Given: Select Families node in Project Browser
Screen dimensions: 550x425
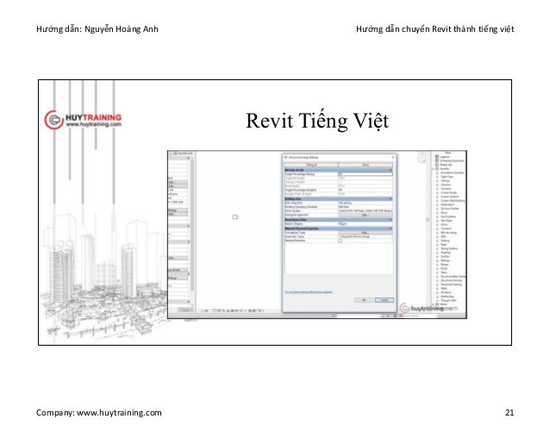Looking at the screenshot, I should (x=445, y=169).
